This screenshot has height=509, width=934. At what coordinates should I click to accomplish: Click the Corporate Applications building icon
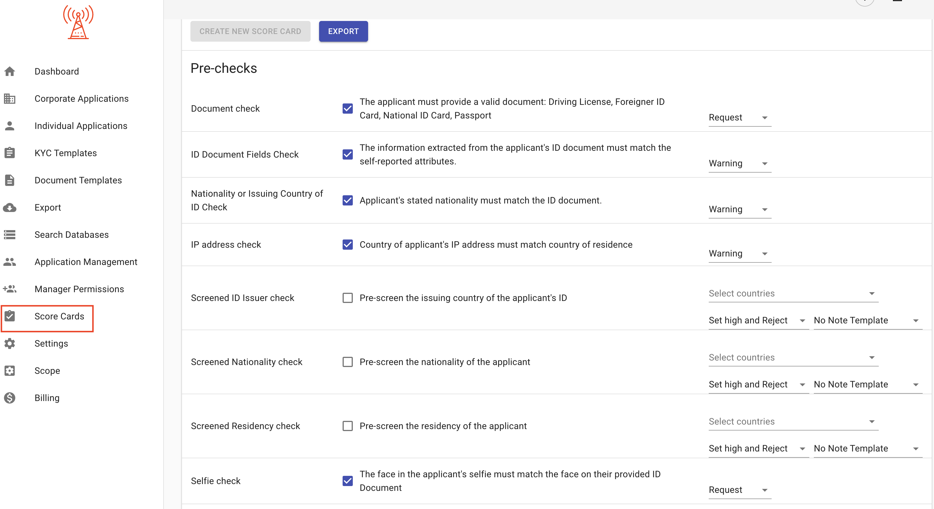click(10, 99)
